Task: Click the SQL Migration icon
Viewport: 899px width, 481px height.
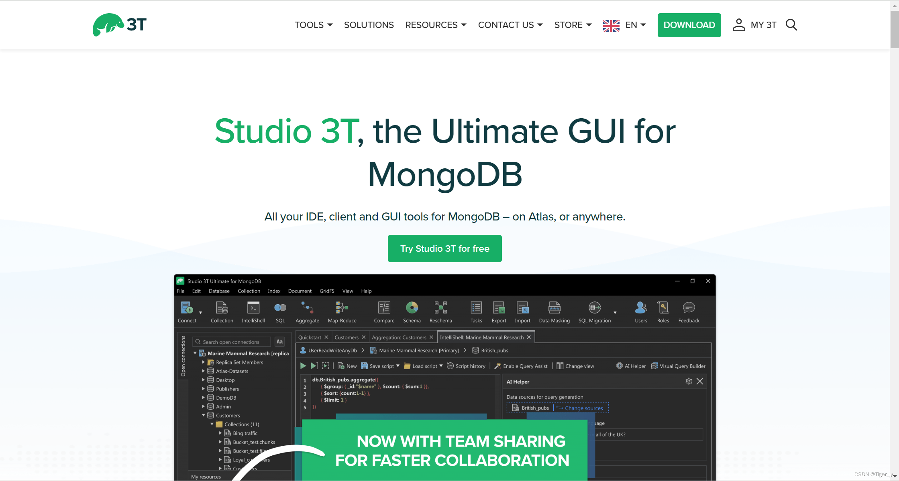Action: pyautogui.click(x=594, y=308)
